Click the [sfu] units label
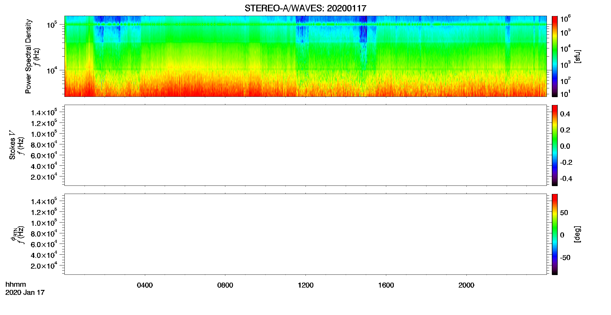 (x=577, y=57)
